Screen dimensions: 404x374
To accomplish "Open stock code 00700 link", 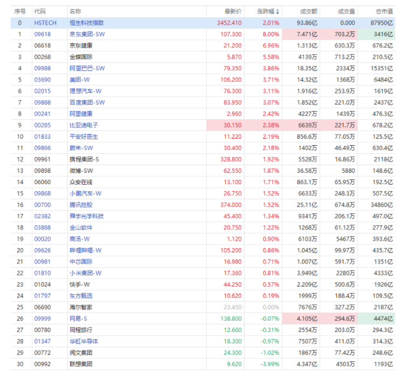I will 43,205.
